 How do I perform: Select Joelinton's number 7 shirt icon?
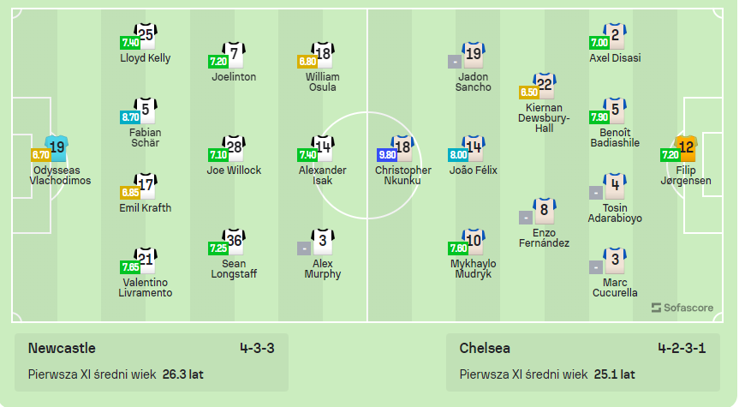[234, 54]
